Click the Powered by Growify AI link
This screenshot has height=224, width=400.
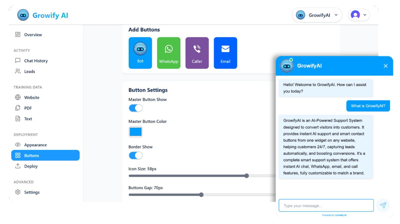click(x=334, y=215)
